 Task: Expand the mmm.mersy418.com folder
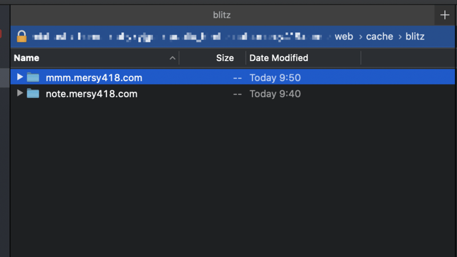point(20,77)
